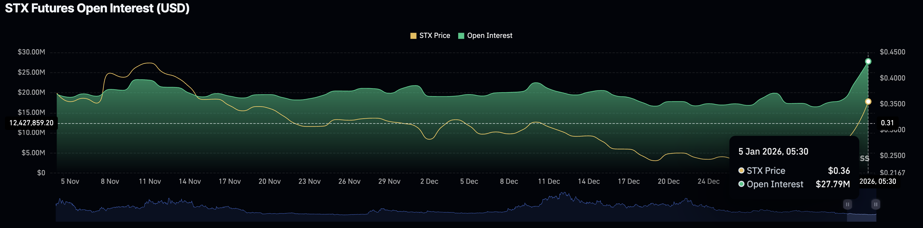The image size is (923, 228).
Task: Click the tooltip date 5 Jan 2026
Action: (773, 152)
